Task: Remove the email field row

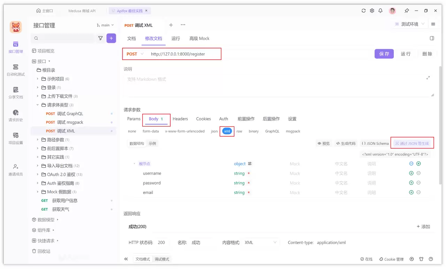Action: click(418, 192)
